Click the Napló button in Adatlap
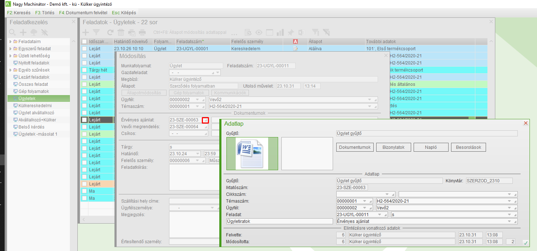 [x=431, y=147]
